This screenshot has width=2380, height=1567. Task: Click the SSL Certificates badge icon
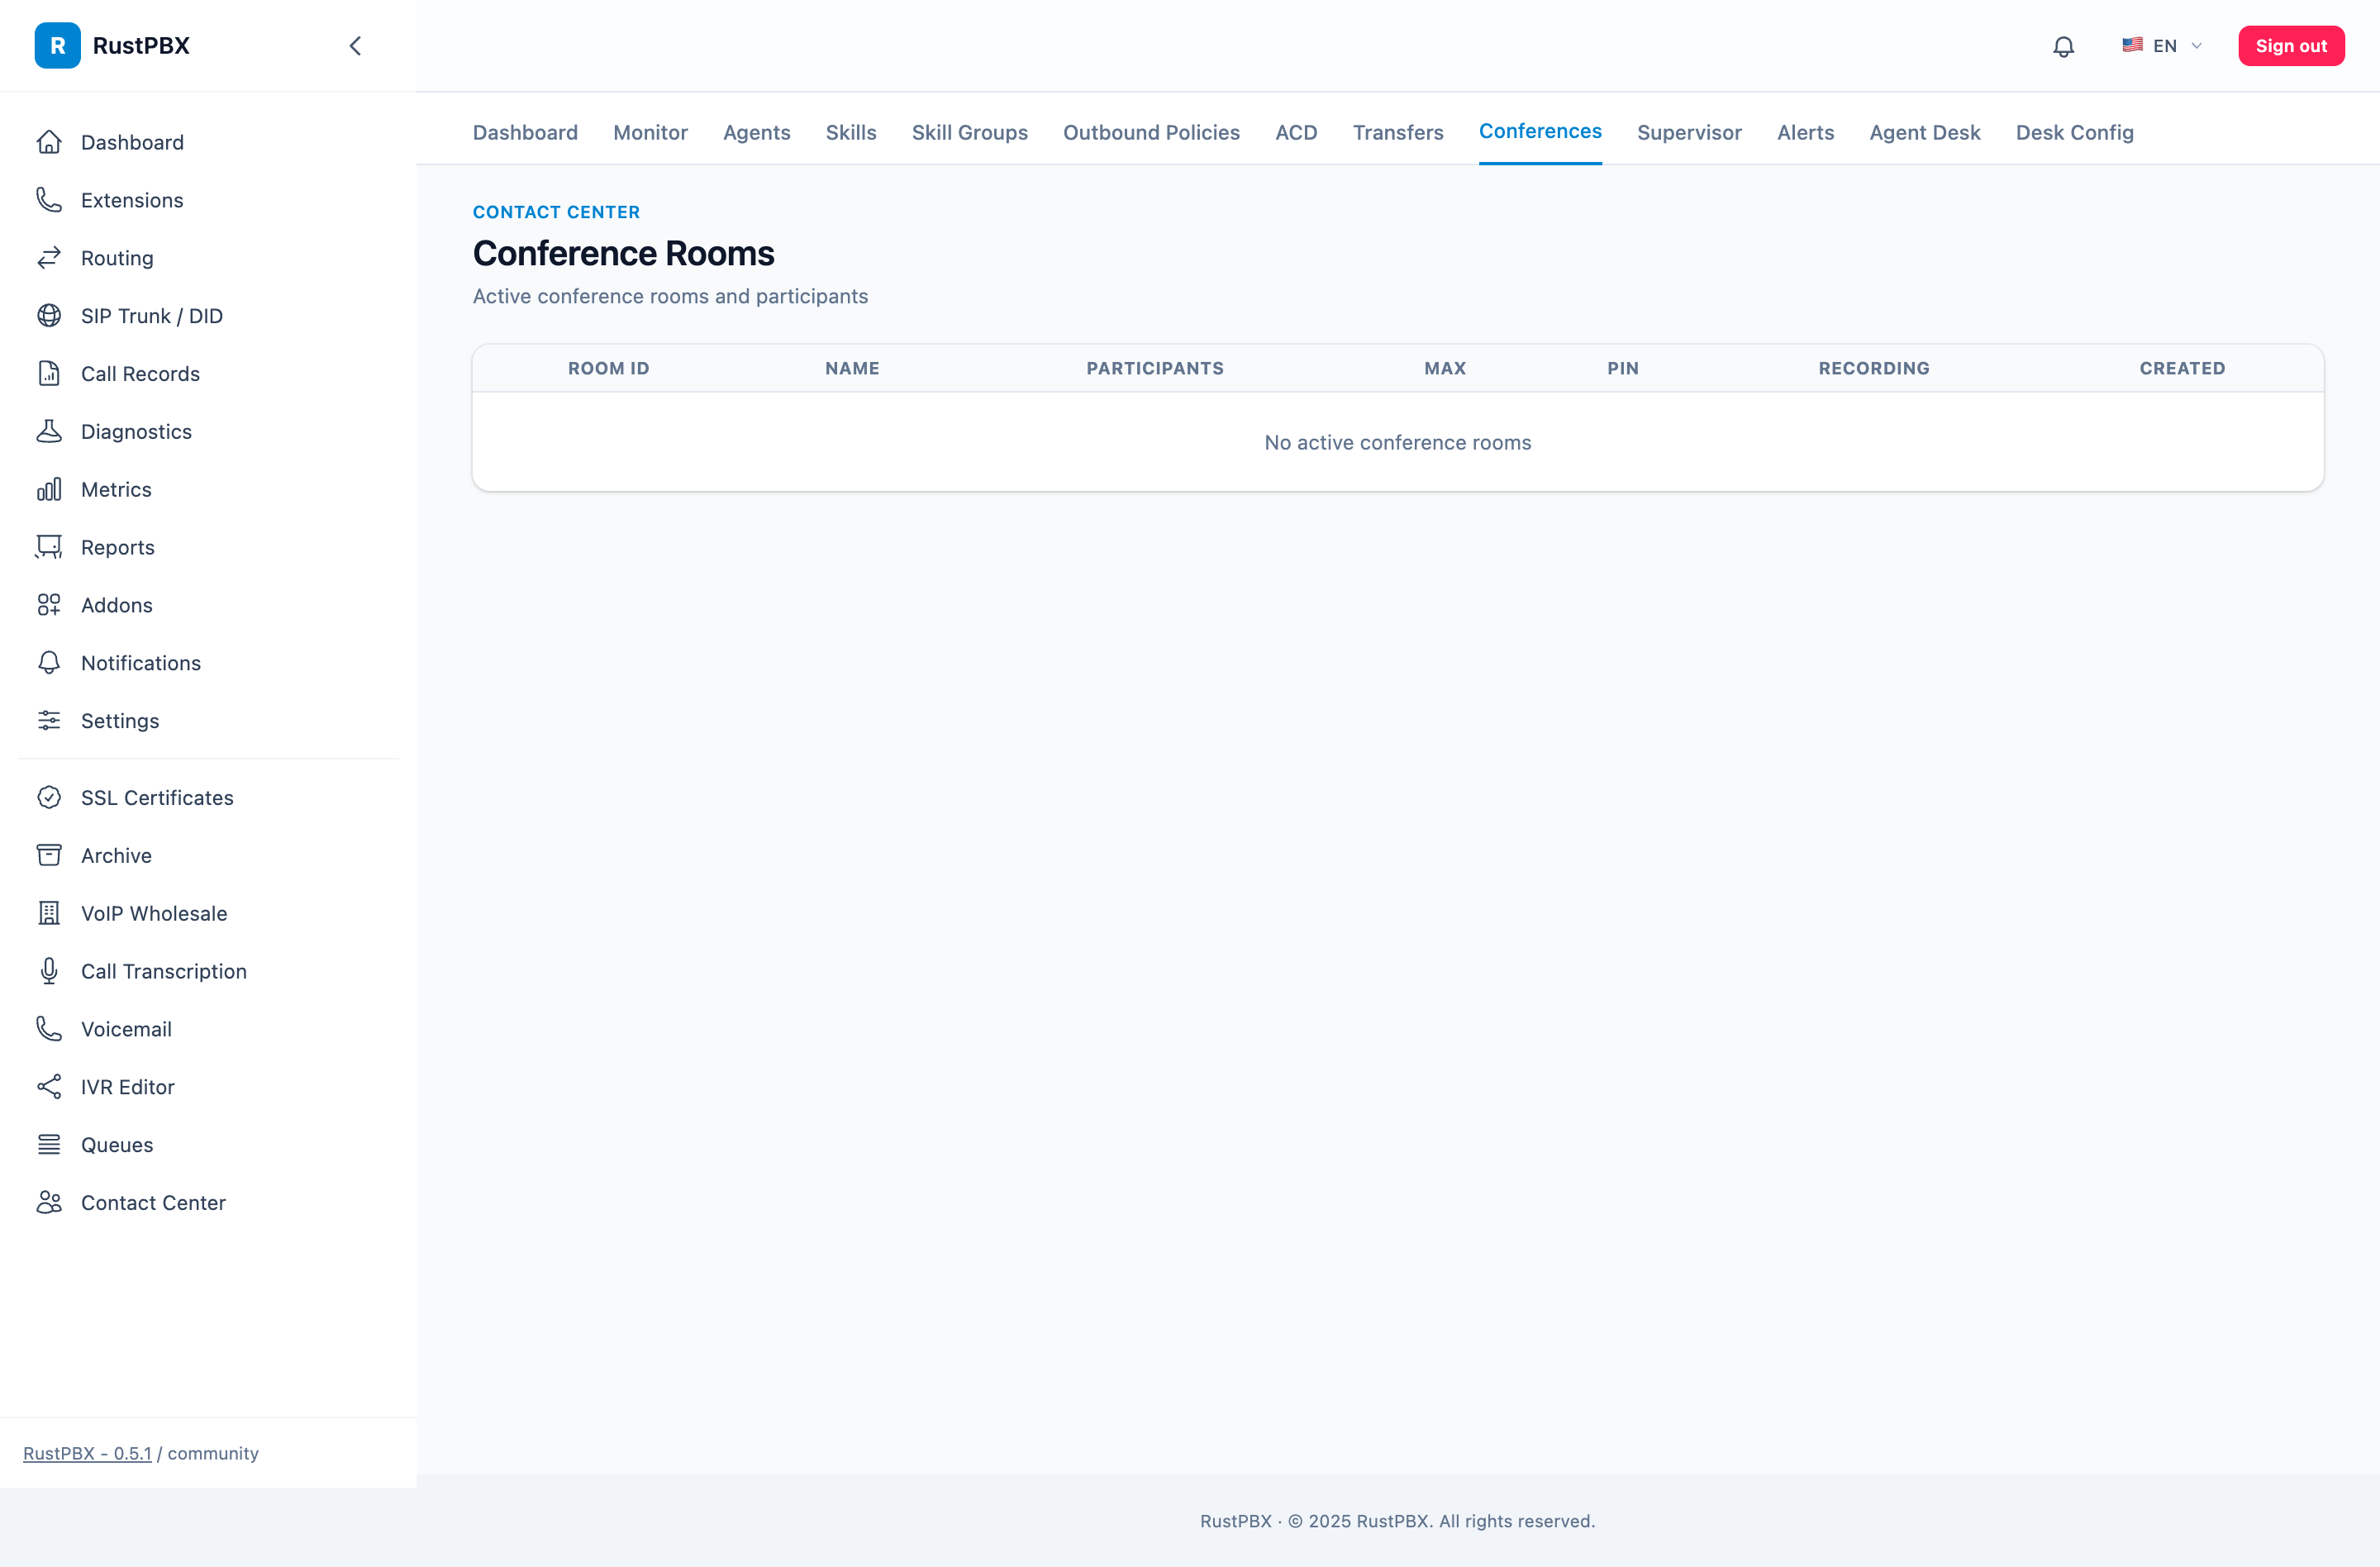coord(49,798)
